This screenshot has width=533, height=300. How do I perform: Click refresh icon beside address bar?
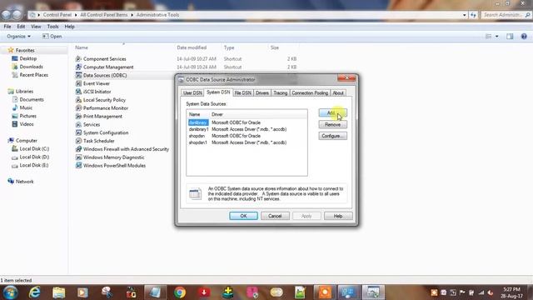(x=474, y=15)
